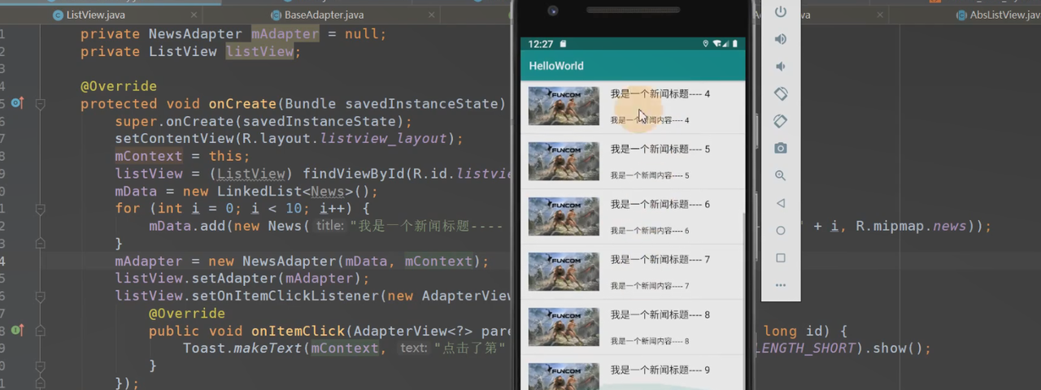The image size is (1041, 390).
Task: Rotate emulator left icon
Action: tap(781, 93)
